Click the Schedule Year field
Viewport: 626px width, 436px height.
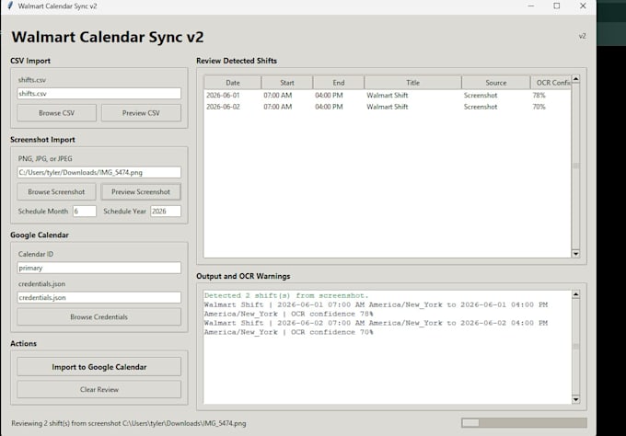coord(166,211)
